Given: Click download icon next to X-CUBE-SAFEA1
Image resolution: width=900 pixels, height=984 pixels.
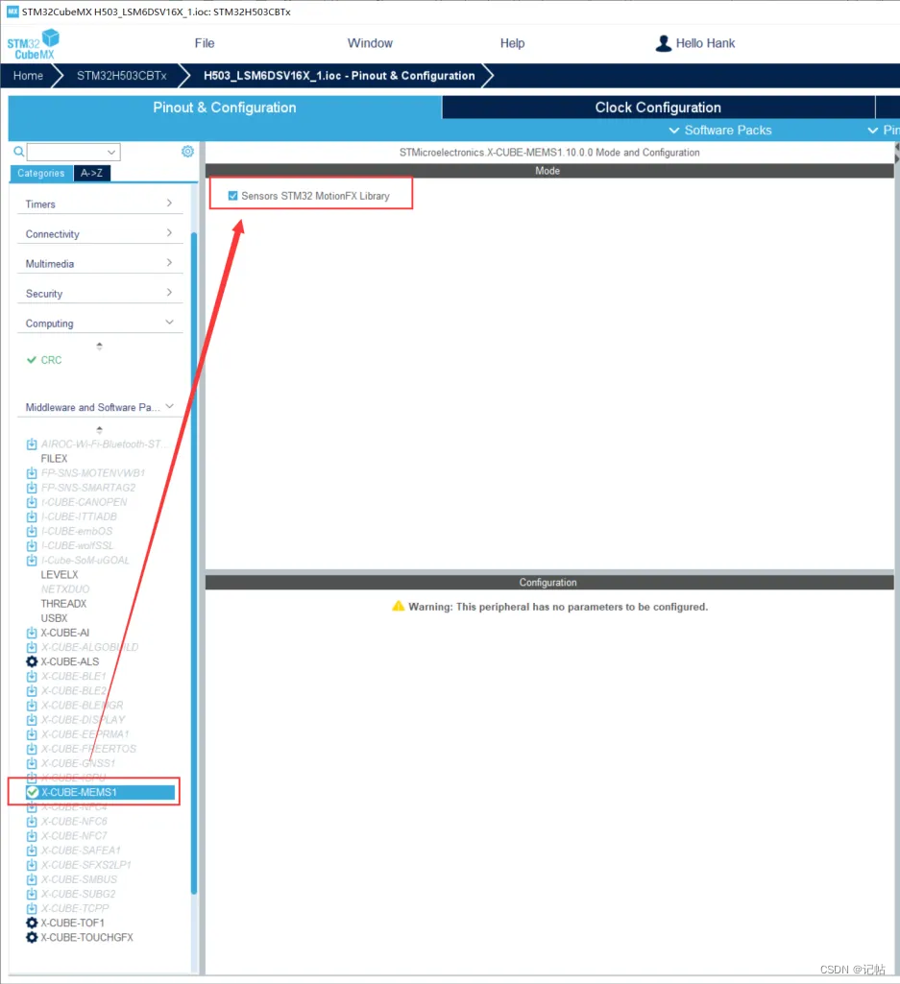Looking at the screenshot, I should (32, 851).
